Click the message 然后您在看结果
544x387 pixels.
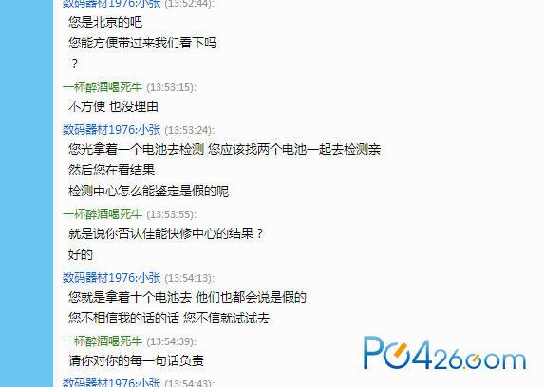click(x=111, y=170)
